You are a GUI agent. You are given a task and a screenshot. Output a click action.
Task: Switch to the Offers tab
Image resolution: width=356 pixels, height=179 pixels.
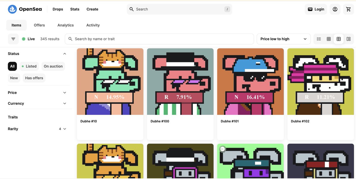click(39, 25)
